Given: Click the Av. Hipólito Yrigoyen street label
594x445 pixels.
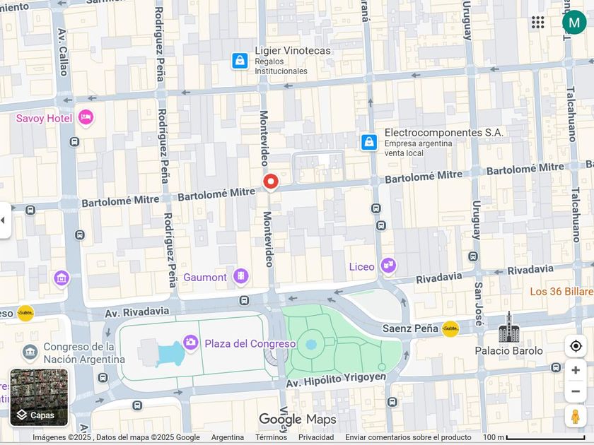Looking at the screenshot, I should 336,380.
